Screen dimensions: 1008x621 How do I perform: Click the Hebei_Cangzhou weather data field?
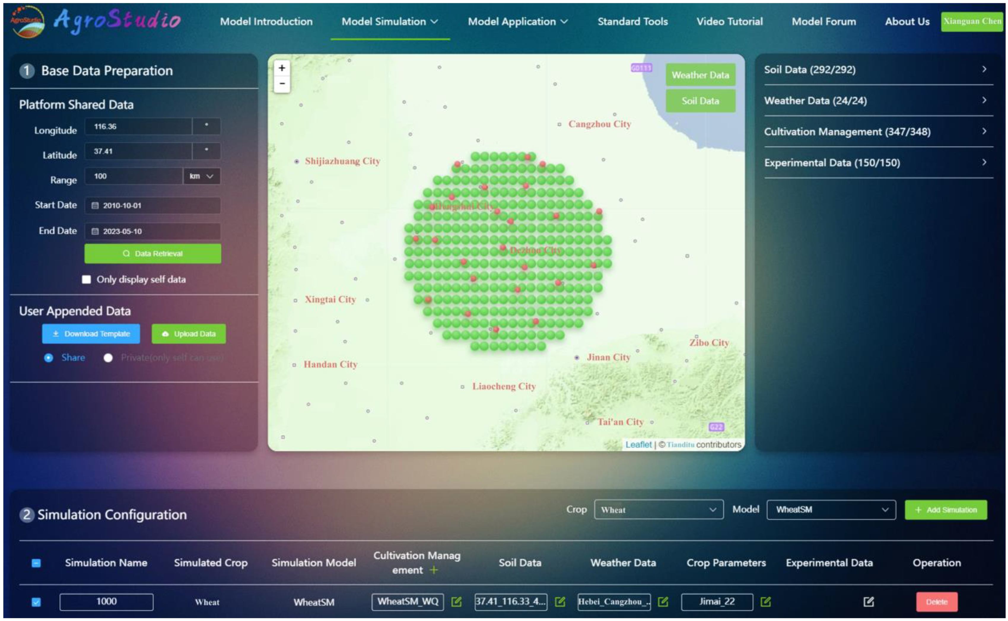[614, 602]
